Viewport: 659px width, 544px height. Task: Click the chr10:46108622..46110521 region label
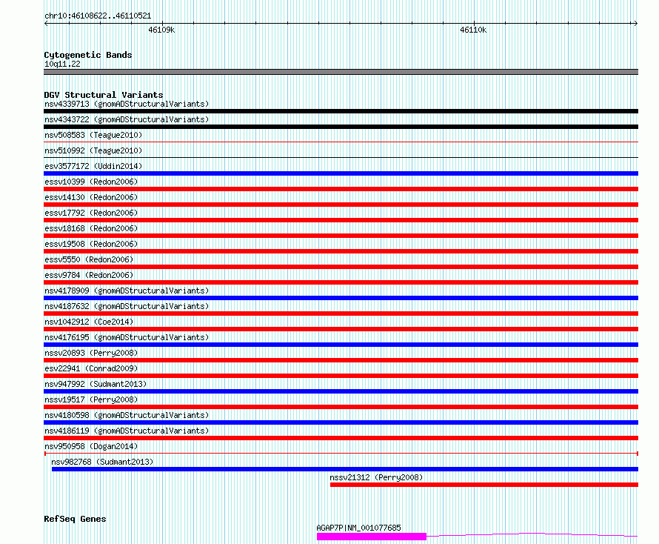pos(98,16)
